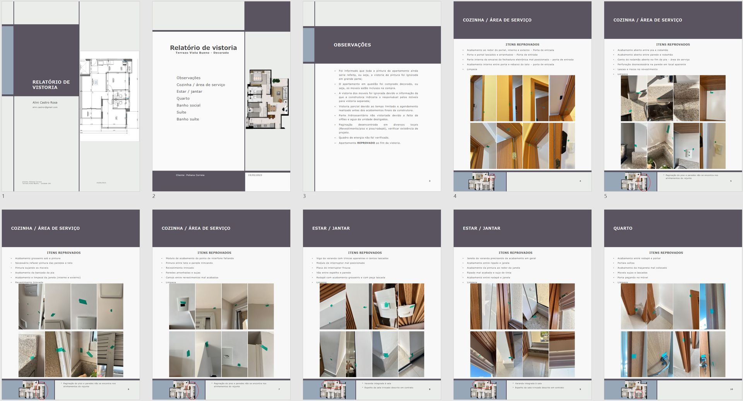743x401 pixels.
Task: Select slide 6 Cozinha / Área de Serviço
Action: 71,304
